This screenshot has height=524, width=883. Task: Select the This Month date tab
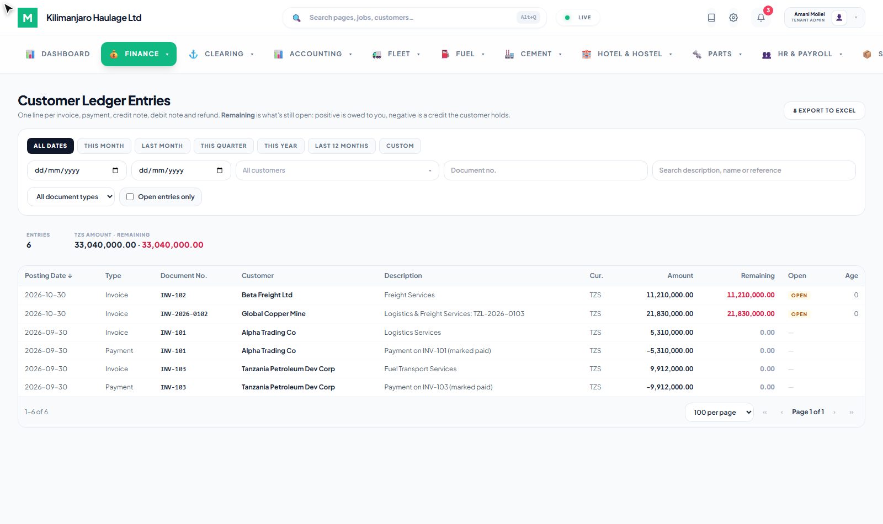pyautogui.click(x=104, y=146)
